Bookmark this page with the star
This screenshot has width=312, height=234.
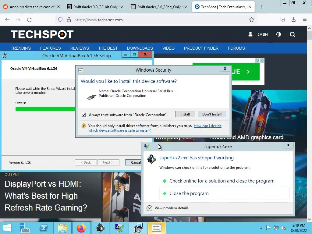point(251,19)
